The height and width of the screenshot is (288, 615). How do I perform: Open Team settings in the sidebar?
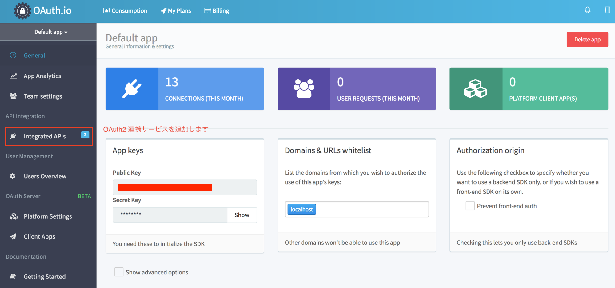48,96
